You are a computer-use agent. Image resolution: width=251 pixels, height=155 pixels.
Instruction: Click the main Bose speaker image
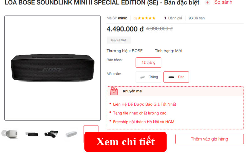tap(53, 68)
